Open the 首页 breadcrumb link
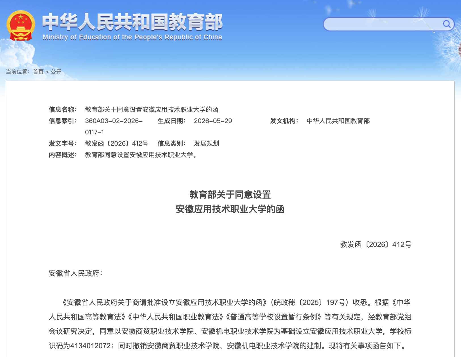The image size is (461, 357). pos(38,72)
